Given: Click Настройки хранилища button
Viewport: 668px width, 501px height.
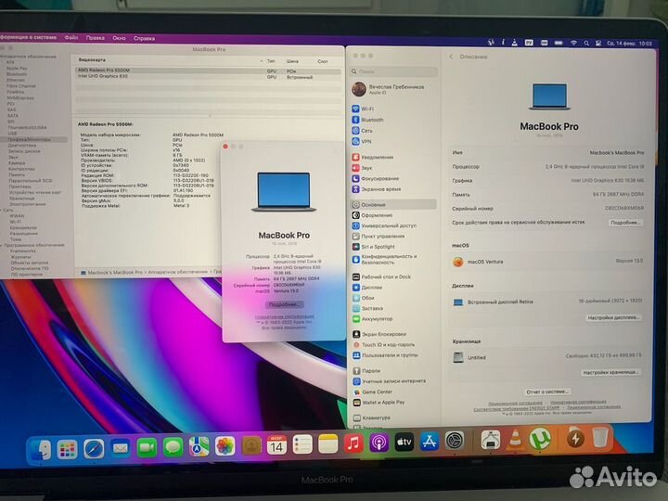Looking at the screenshot, I should 610,372.
